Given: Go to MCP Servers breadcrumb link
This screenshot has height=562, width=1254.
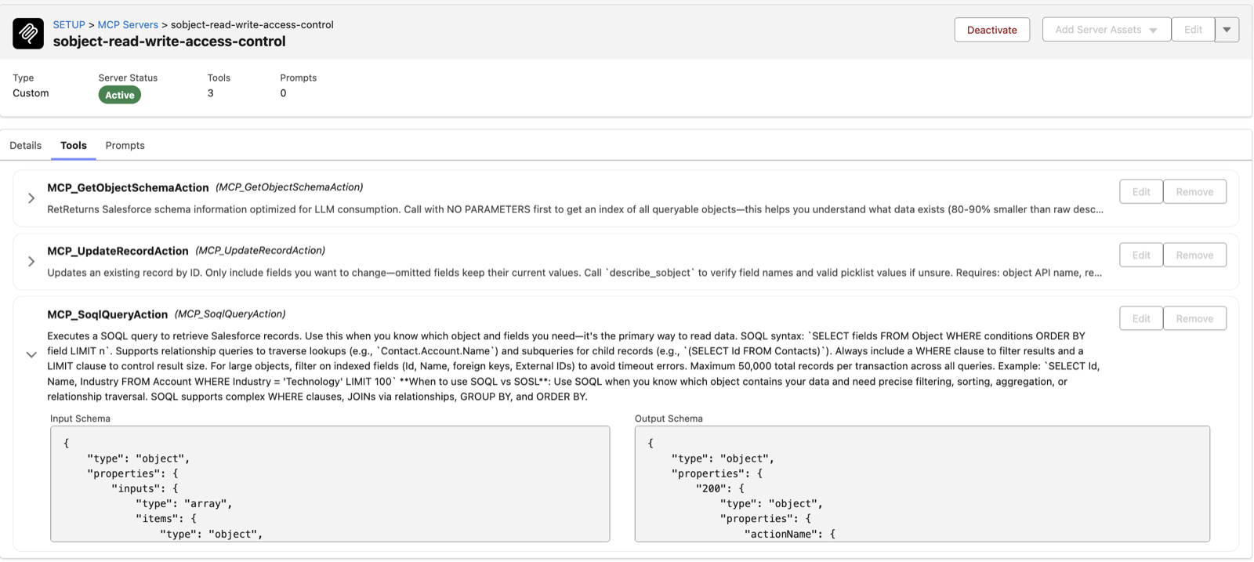Looking at the screenshot, I should point(128,24).
